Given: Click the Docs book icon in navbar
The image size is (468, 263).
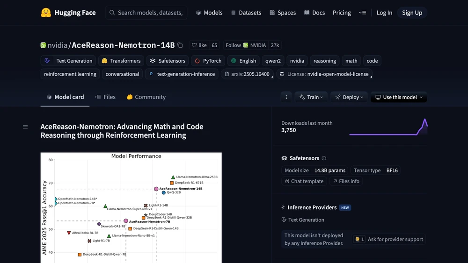Looking at the screenshot, I should tap(307, 13).
